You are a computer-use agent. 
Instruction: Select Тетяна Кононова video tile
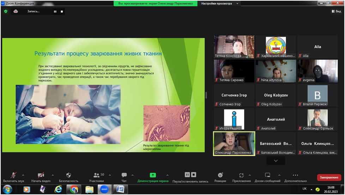(234, 47)
